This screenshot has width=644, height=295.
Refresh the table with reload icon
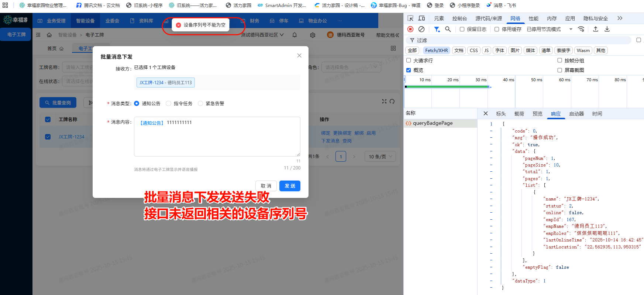(392, 101)
